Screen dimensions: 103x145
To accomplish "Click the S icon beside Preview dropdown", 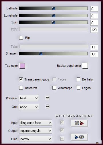I will point(47,98).
